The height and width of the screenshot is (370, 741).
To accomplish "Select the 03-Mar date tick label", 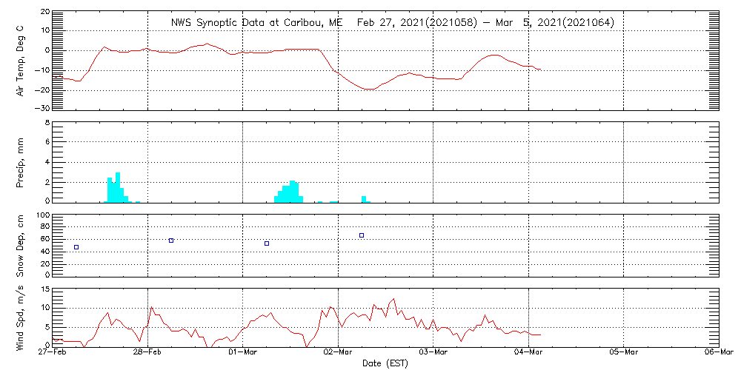I will click(433, 353).
